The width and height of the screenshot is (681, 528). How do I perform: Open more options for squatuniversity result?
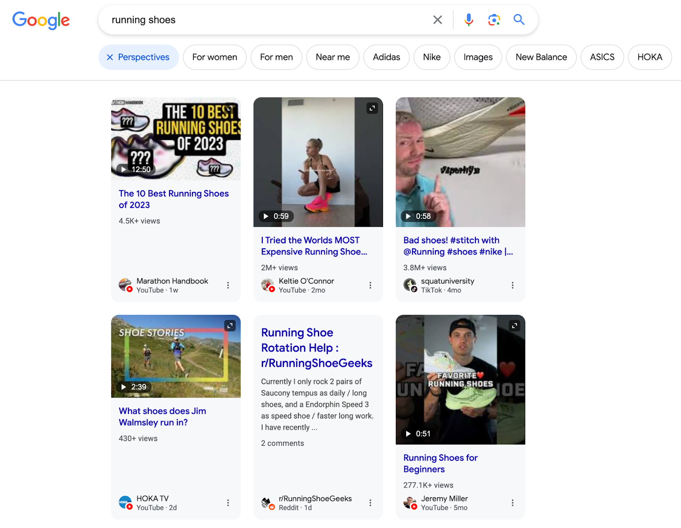512,285
